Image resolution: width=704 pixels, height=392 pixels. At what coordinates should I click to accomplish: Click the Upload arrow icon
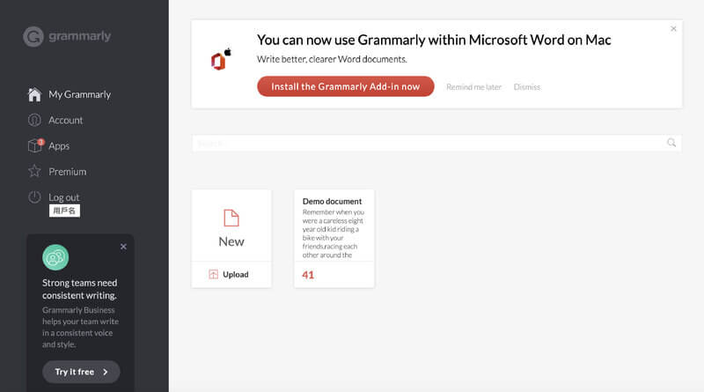click(x=213, y=275)
